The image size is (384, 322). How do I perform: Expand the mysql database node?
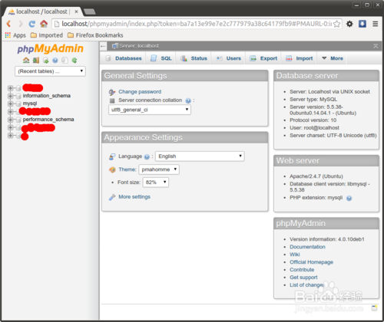pyautogui.click(x=10, y=103)
